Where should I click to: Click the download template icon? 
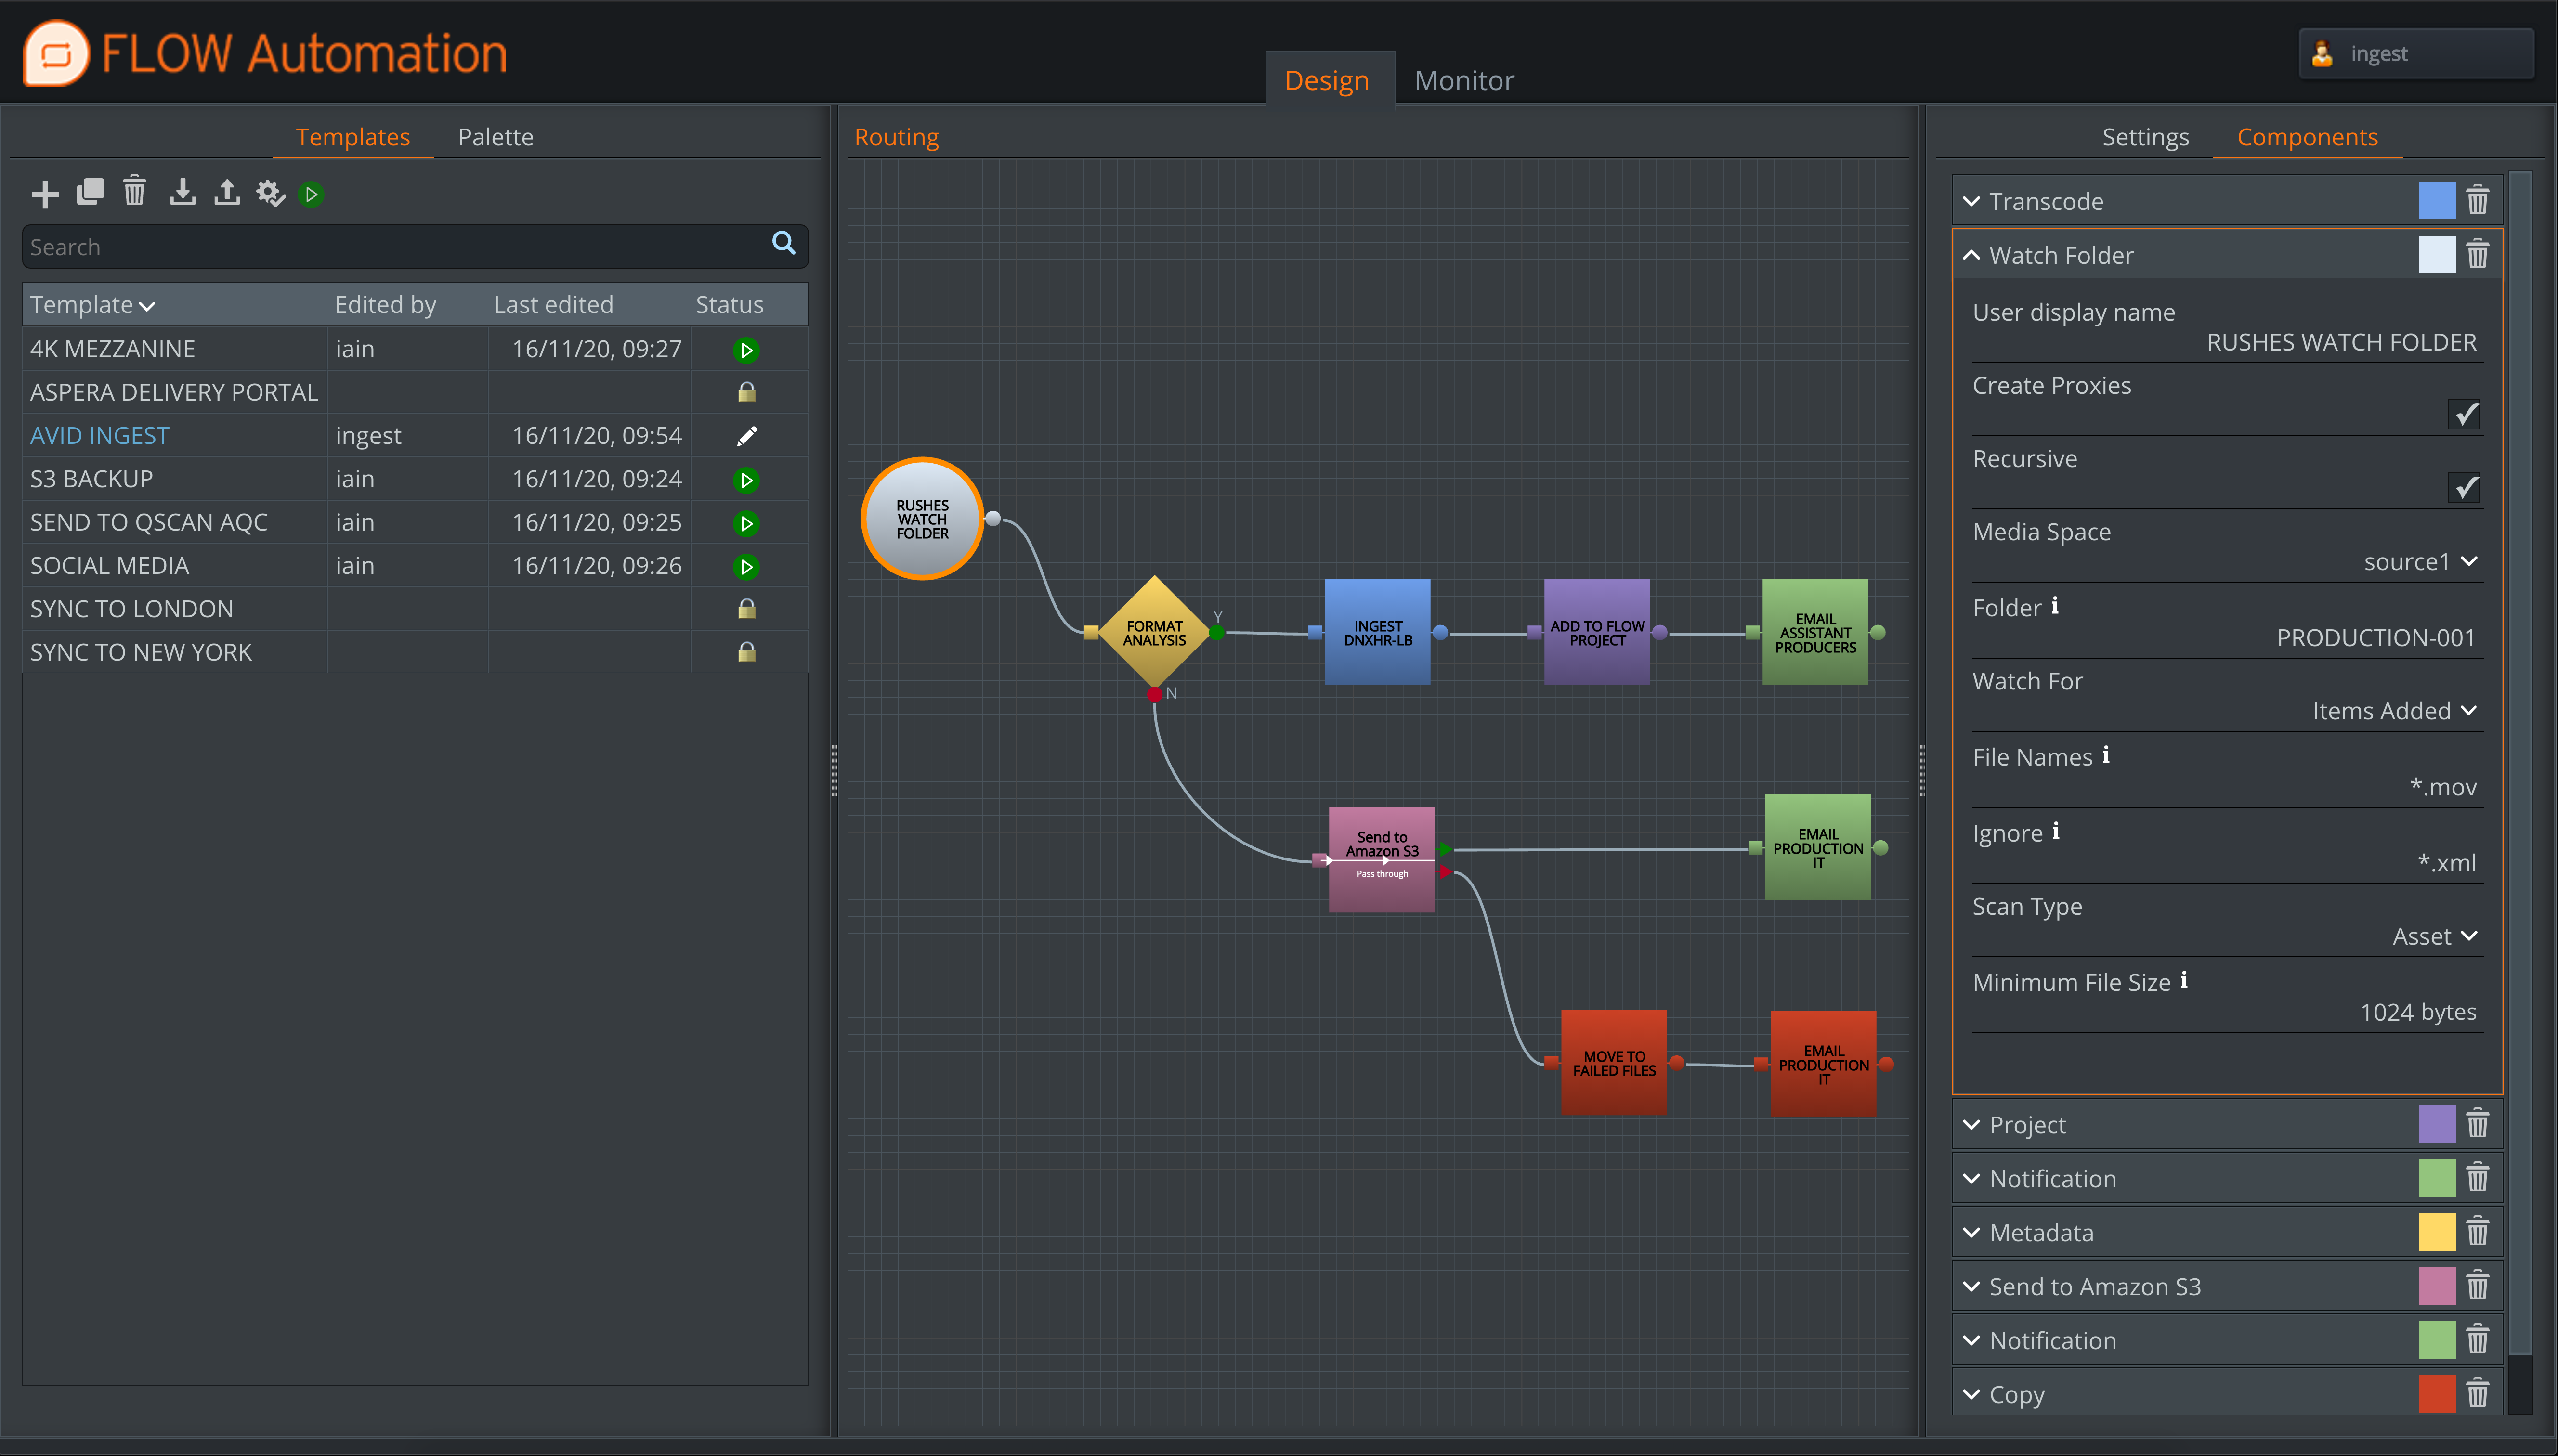coord(182,192)
